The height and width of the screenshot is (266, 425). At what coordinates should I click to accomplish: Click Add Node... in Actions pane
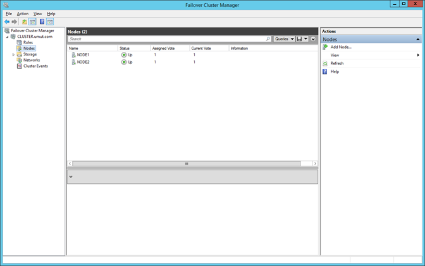(341, 47)
